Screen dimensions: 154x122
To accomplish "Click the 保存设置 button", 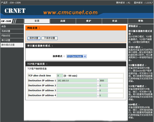I will coord(34,38).
